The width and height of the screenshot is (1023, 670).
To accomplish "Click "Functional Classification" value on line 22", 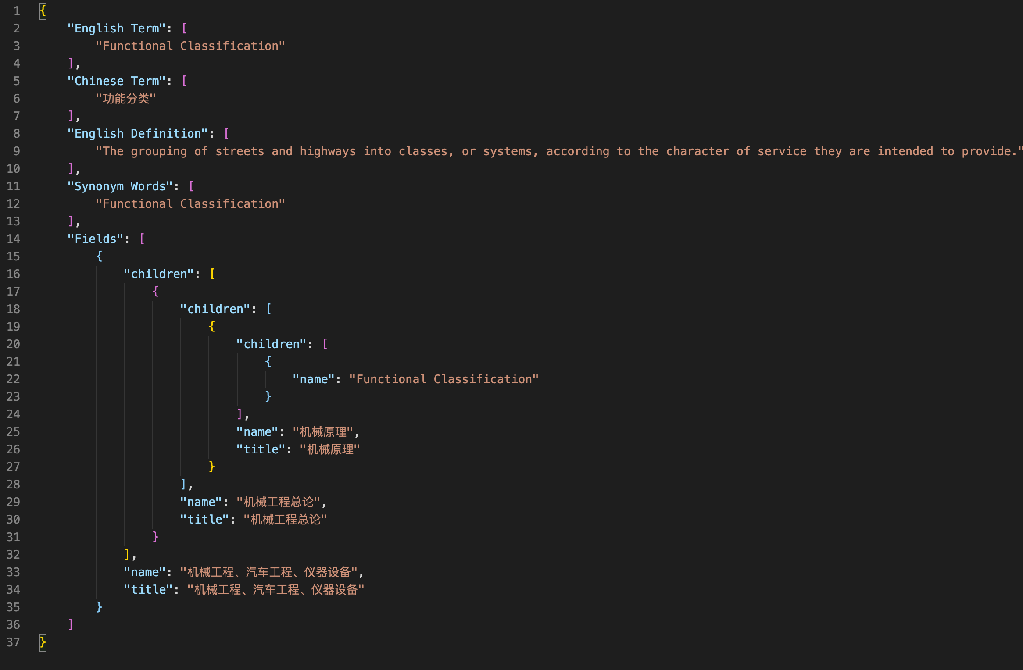I will coord(444,379).
